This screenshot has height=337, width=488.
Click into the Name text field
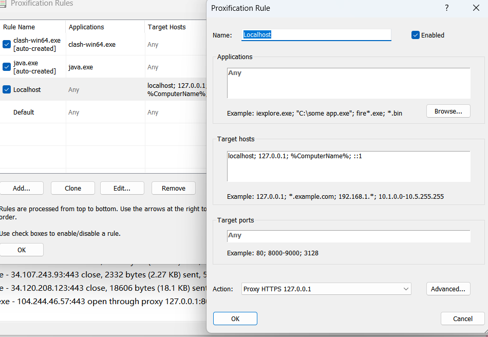316,35
